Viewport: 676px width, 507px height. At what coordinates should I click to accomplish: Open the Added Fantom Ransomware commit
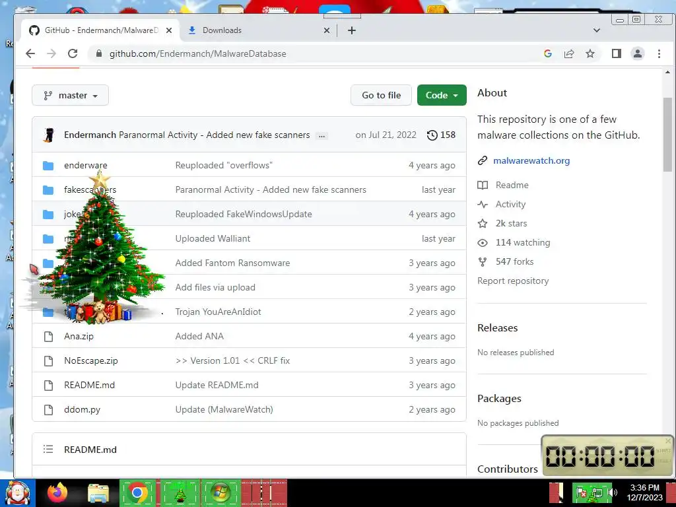click(232, 263)
